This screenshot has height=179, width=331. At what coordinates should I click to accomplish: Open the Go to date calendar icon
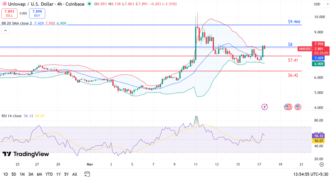click(87, 174)
